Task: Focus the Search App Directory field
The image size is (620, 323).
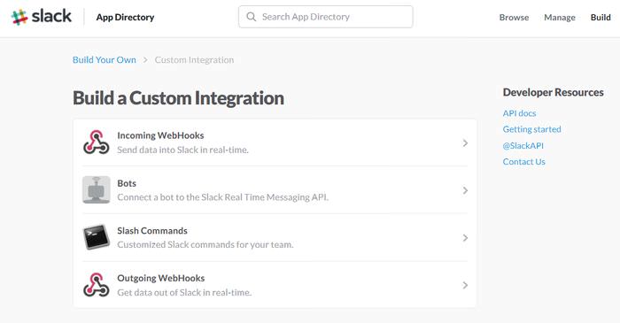Action: tap(325, 17)
